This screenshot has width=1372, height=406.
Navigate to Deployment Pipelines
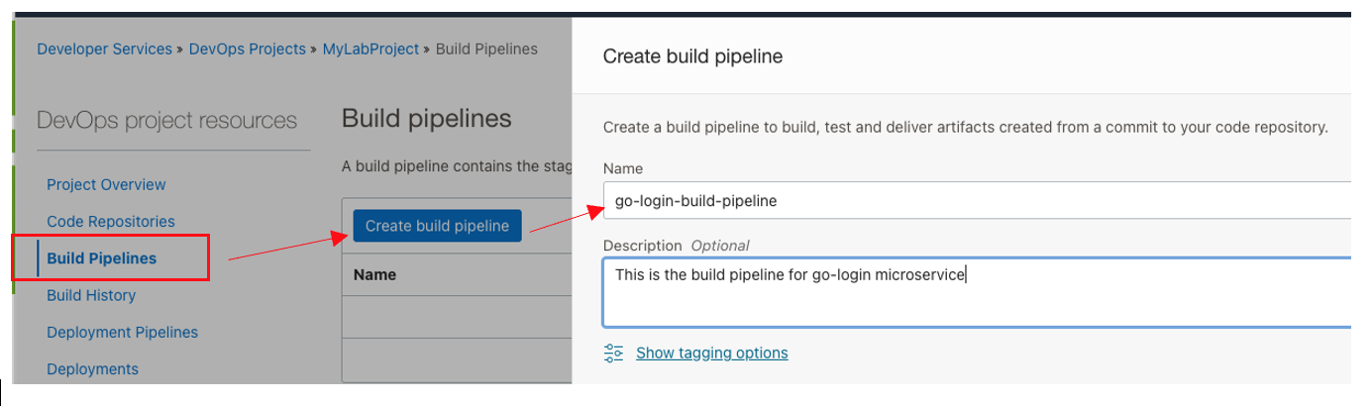(122, 332)
